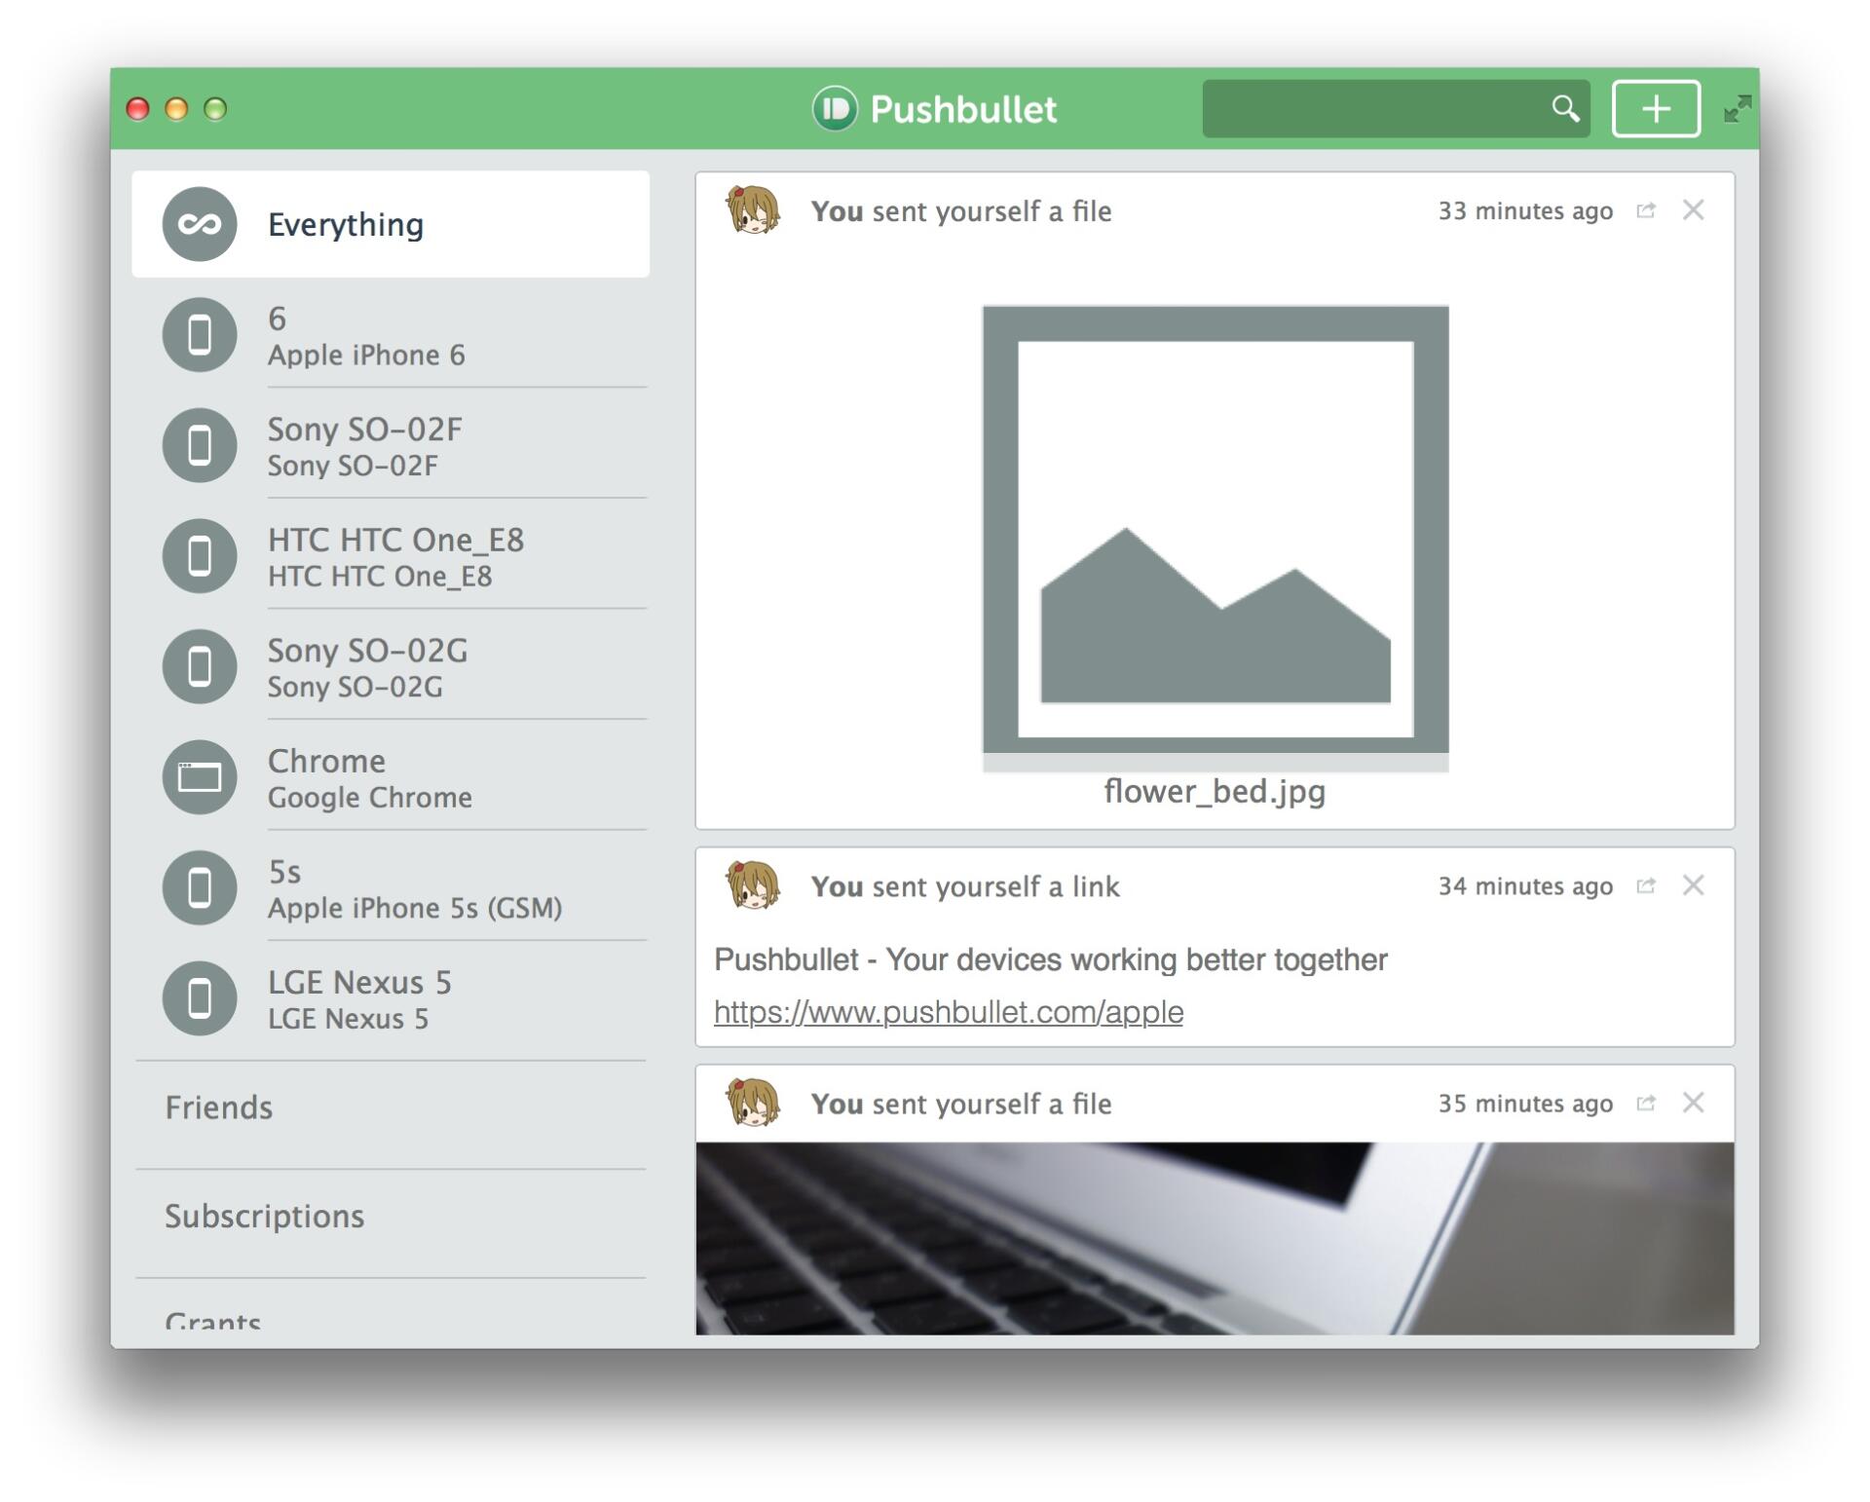Click the '34 minutes ago' timestamp
This screenshot has width=1870, height=1502.
(x=1525, y=885)
